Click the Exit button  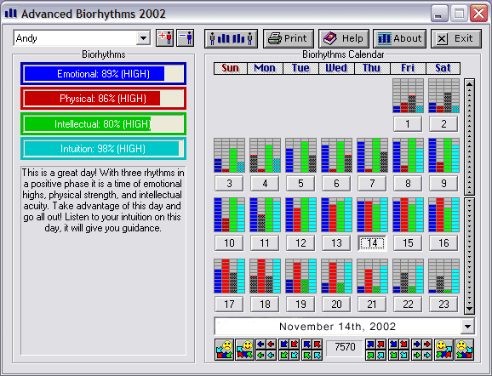[456, 38]
